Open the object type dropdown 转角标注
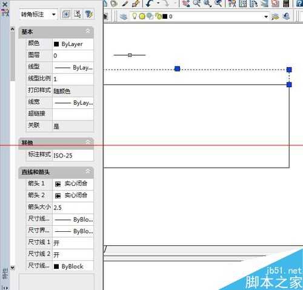Viewport: 303px width, 290px height. (39, 15)
